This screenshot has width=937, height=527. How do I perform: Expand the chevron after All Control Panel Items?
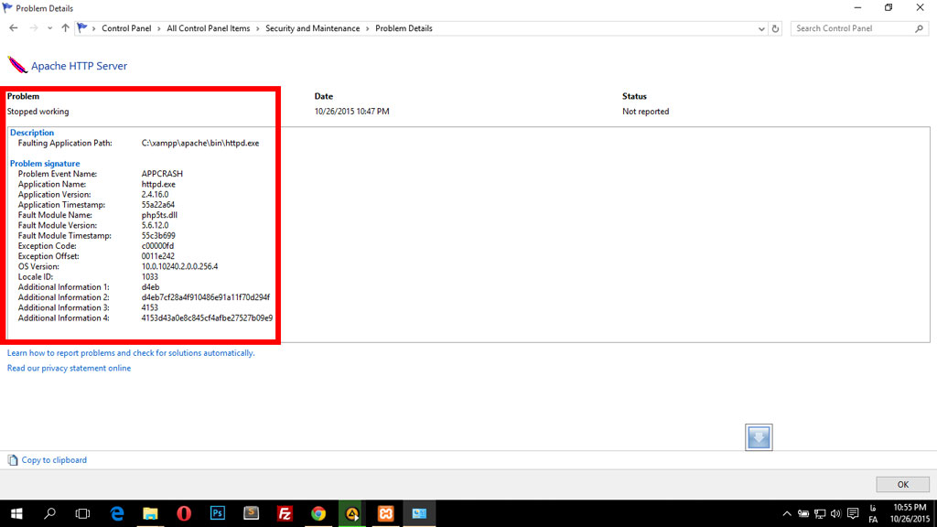click(257, 28)
